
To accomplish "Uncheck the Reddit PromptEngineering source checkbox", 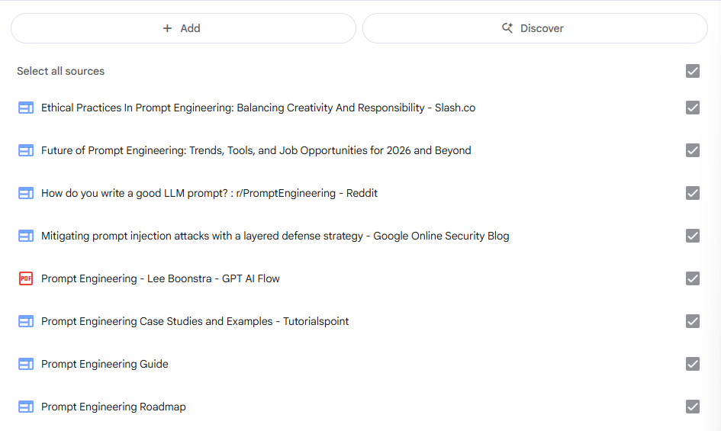I will point(692,193).
